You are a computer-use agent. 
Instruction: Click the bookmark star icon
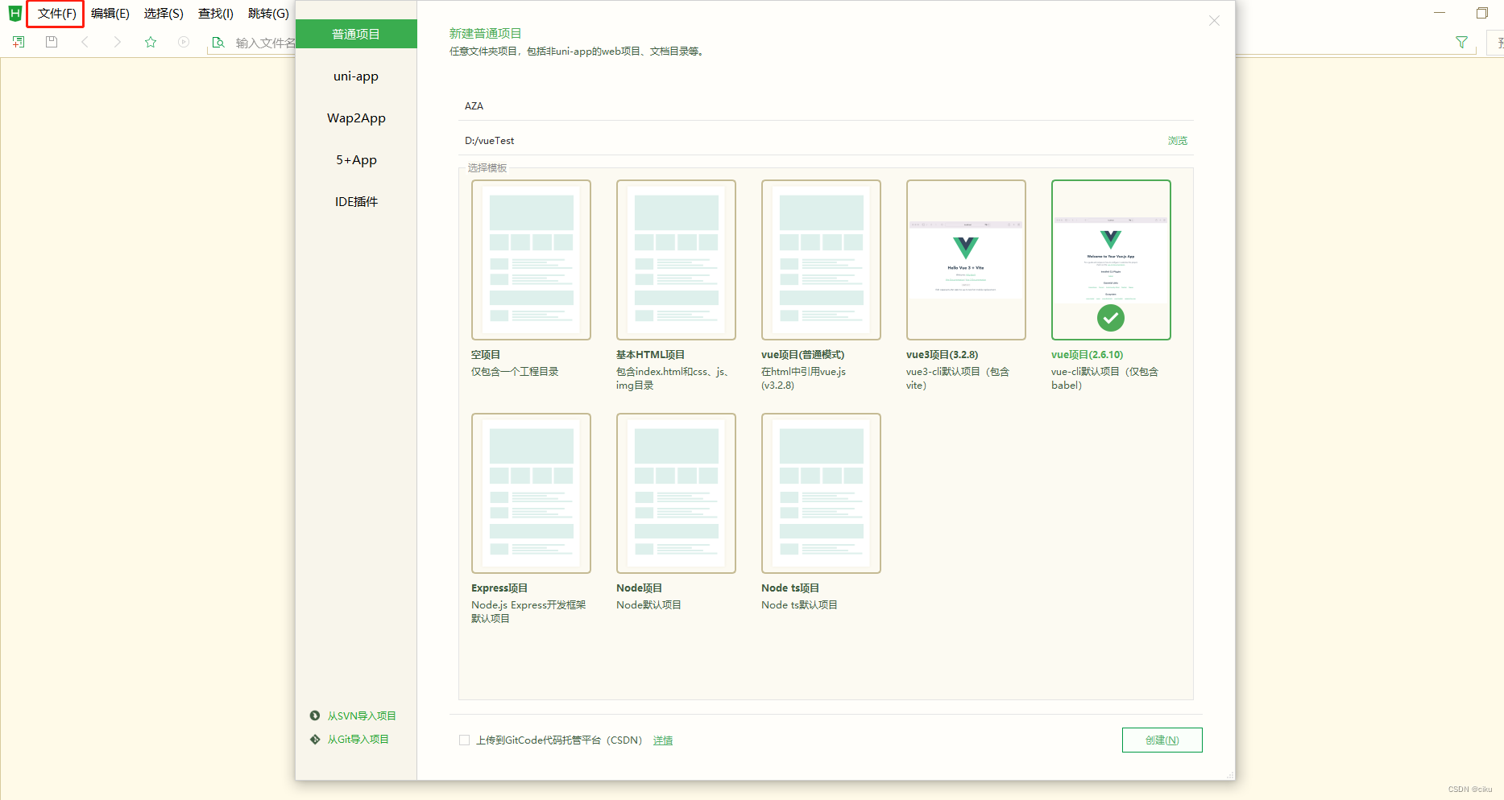151,42
